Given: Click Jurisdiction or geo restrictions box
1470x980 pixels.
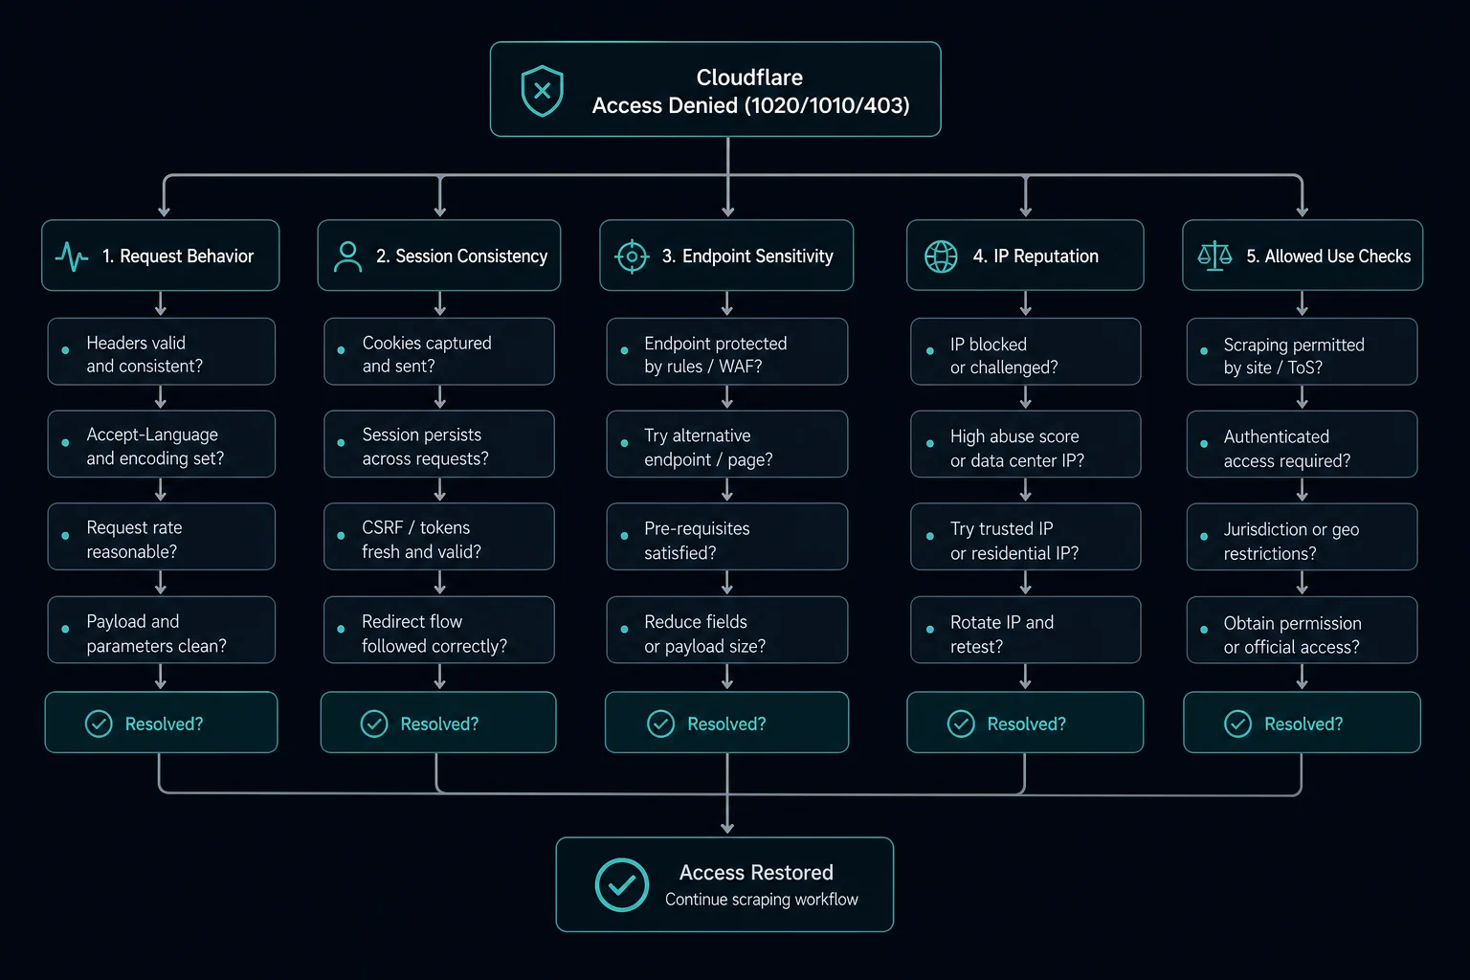Looking at the screenshot, I should pos(1303,537).
